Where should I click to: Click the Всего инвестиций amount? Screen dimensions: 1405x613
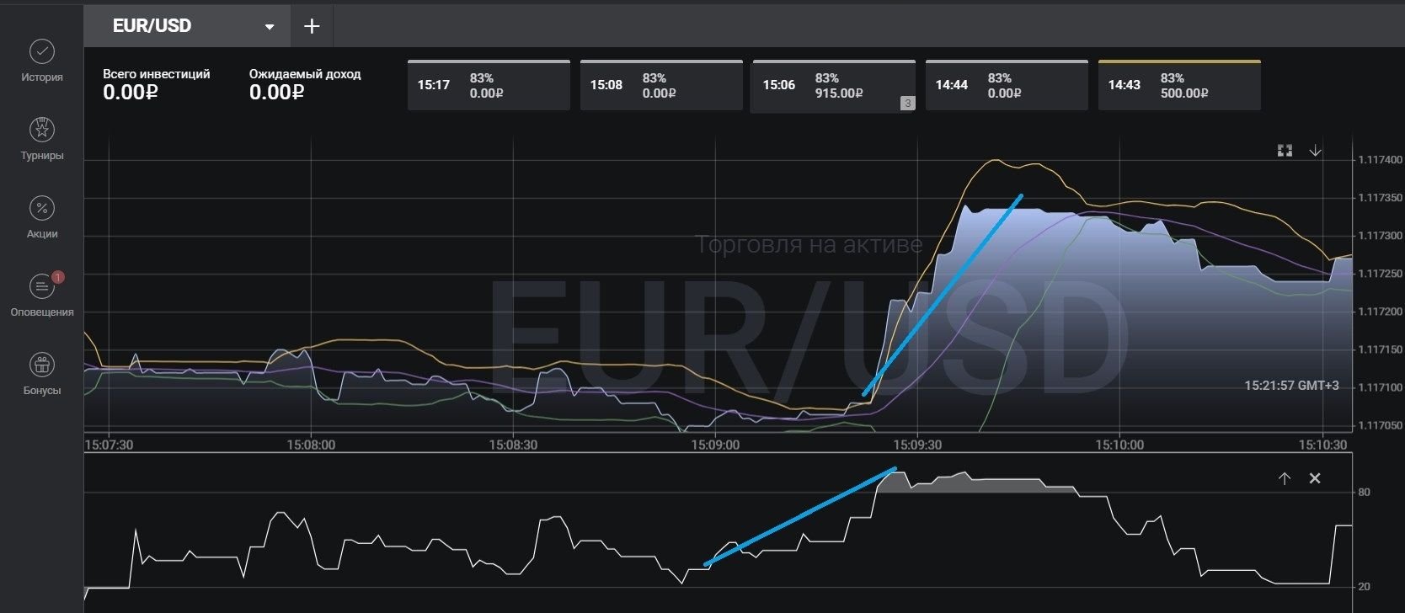click(131, 93)
